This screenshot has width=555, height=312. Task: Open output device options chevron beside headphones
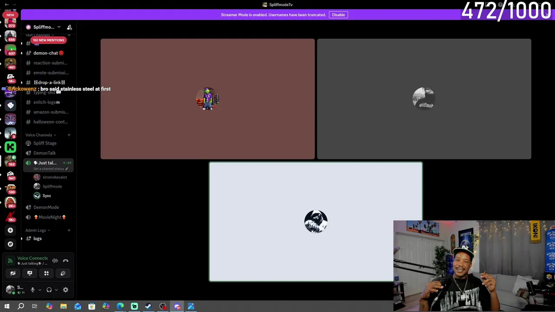[x=56, y=290]
